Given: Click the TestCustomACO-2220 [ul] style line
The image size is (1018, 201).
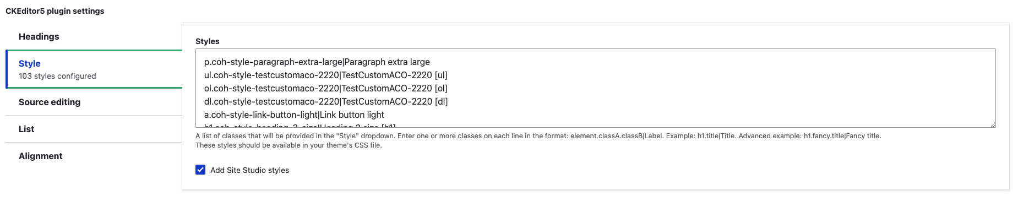Looking at the screenshot, I should (325, 75).
